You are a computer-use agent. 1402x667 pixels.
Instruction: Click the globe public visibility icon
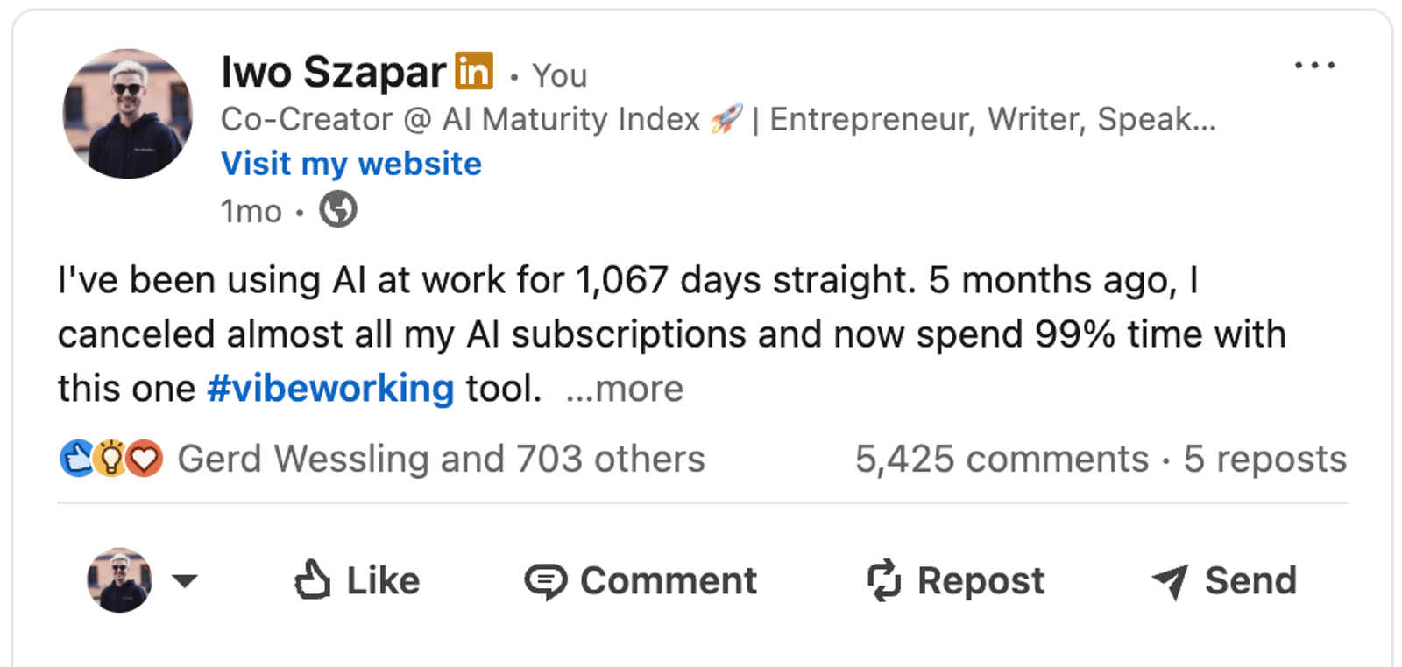pos(337,210)
